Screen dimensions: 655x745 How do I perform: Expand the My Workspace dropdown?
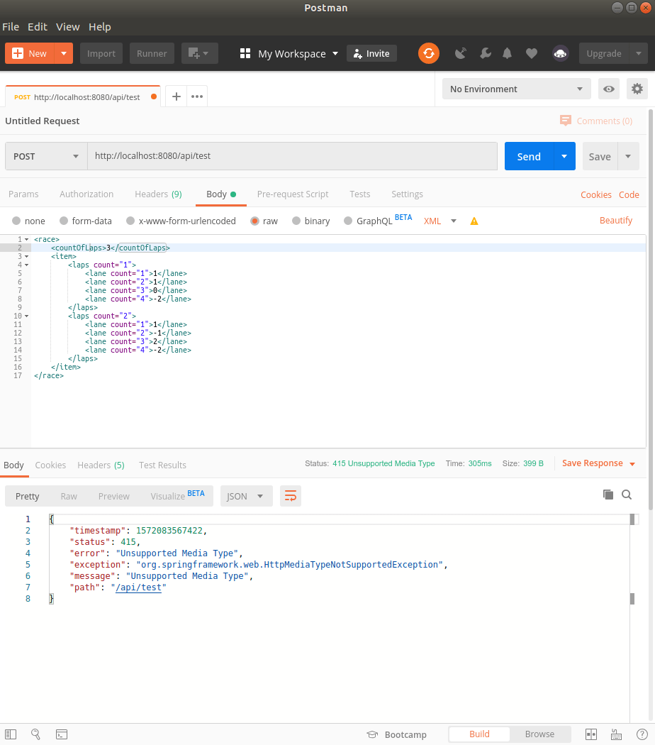[335, 53]
